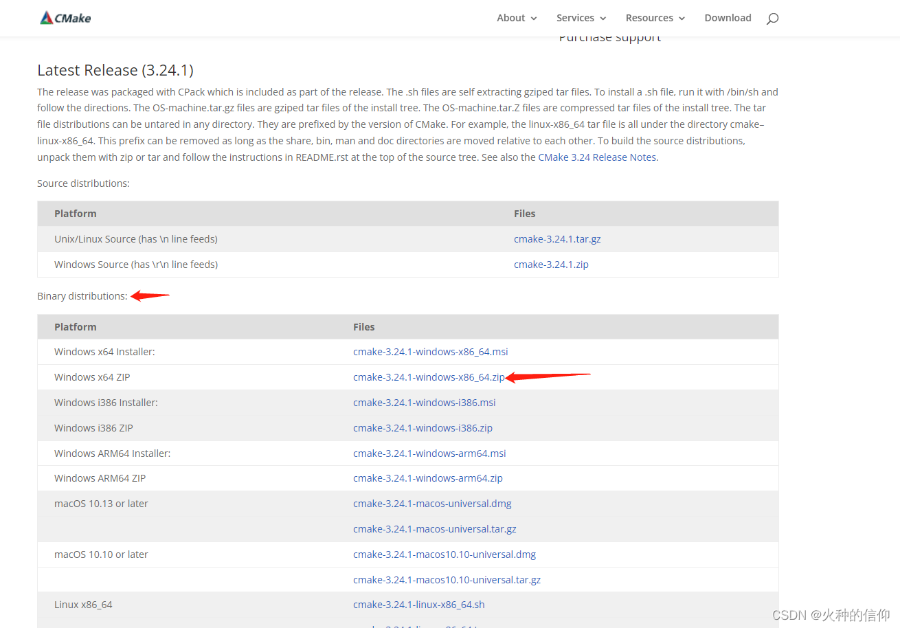
Task: Download cmake-3.24.1-windows-arm64.zip
Action: (428, 478)
